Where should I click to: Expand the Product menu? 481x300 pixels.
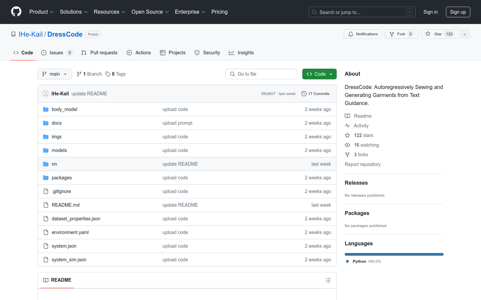[x=41, y=12]
